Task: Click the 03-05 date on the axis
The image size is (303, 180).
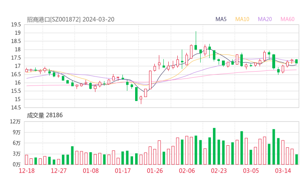Action: tap(251, 171)
